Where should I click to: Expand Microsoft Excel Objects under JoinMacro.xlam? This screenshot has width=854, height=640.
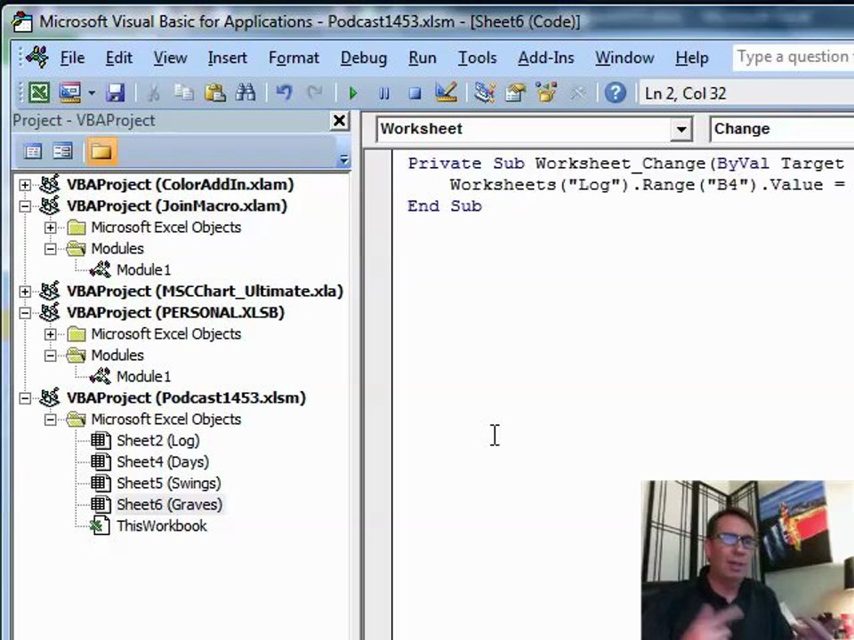coord(50,228)
